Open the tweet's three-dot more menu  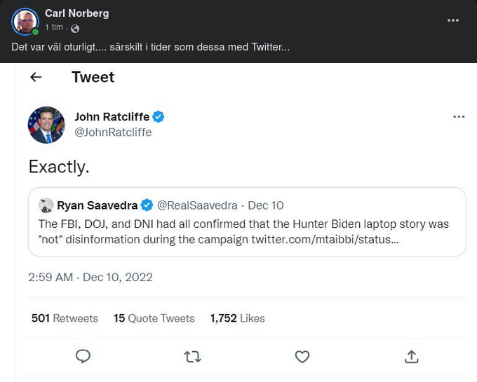[459, 116]
